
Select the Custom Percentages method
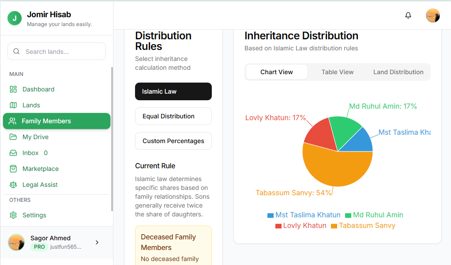click(173, 141)
